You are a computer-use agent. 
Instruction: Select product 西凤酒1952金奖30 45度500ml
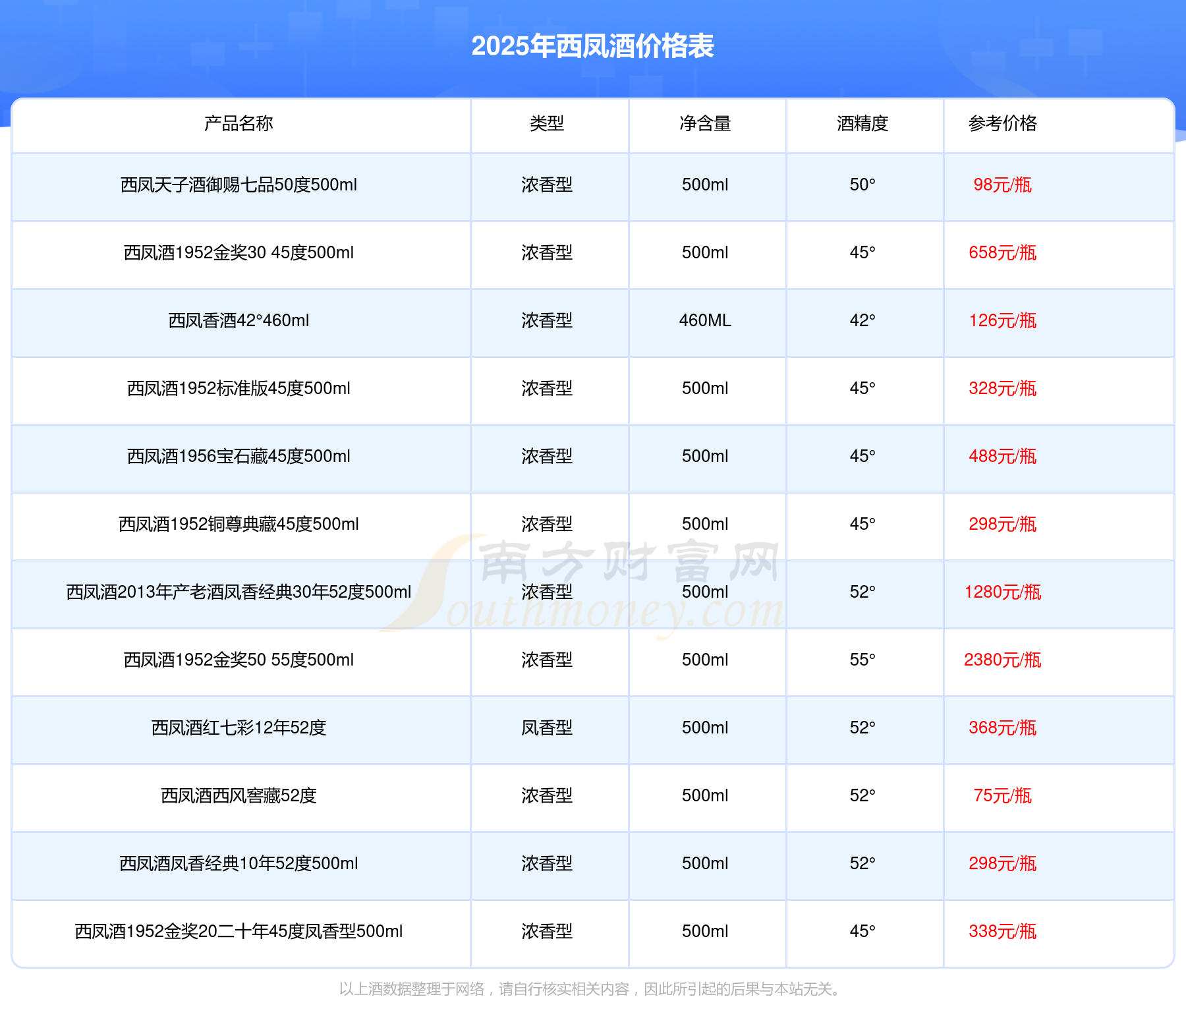239,253
